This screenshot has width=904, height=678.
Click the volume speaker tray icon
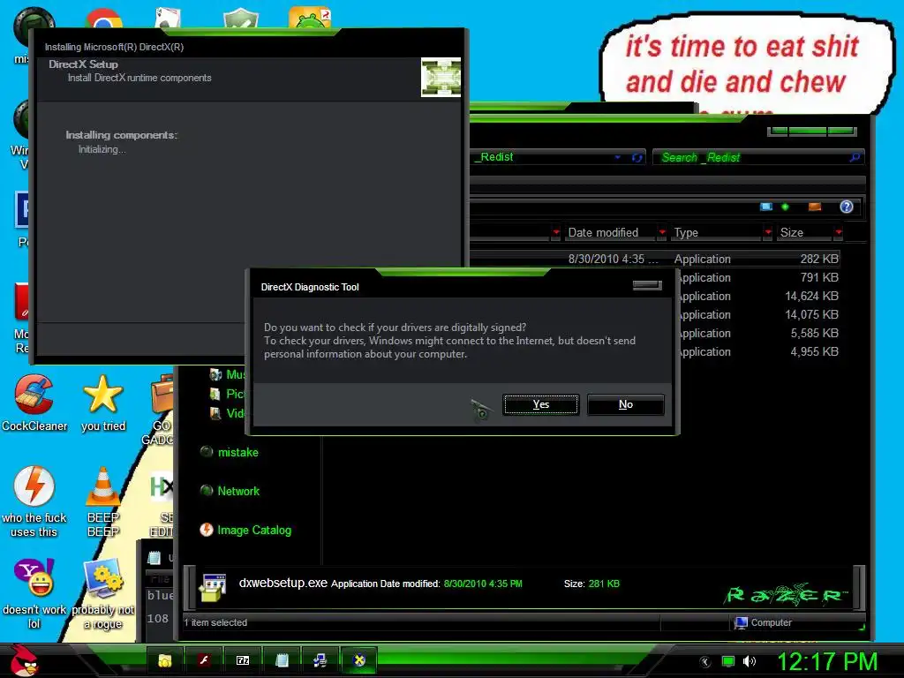(750, 661)
